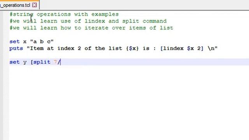Place cursor in line 'set x "a b c"'
This screenshot has width=249, height=140.
click(x=32, y=42)
